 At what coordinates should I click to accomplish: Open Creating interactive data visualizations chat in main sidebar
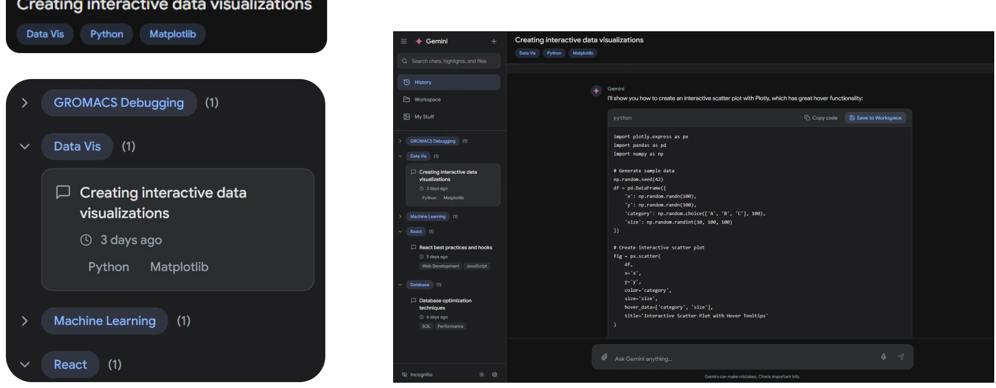pyautogui.click(x=453, y=185)
